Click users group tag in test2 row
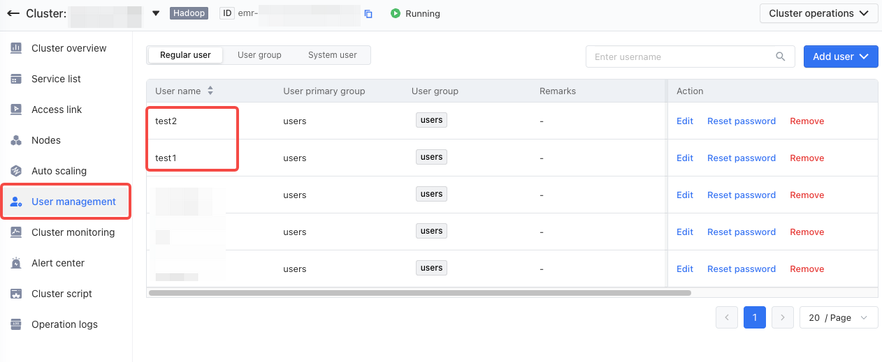Screen dimensions: 882x362 [x=431, y=120]
